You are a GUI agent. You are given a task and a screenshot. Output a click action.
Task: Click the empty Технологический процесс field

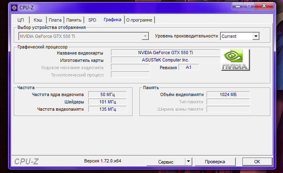pyautogui.click(x=130, y=74)
